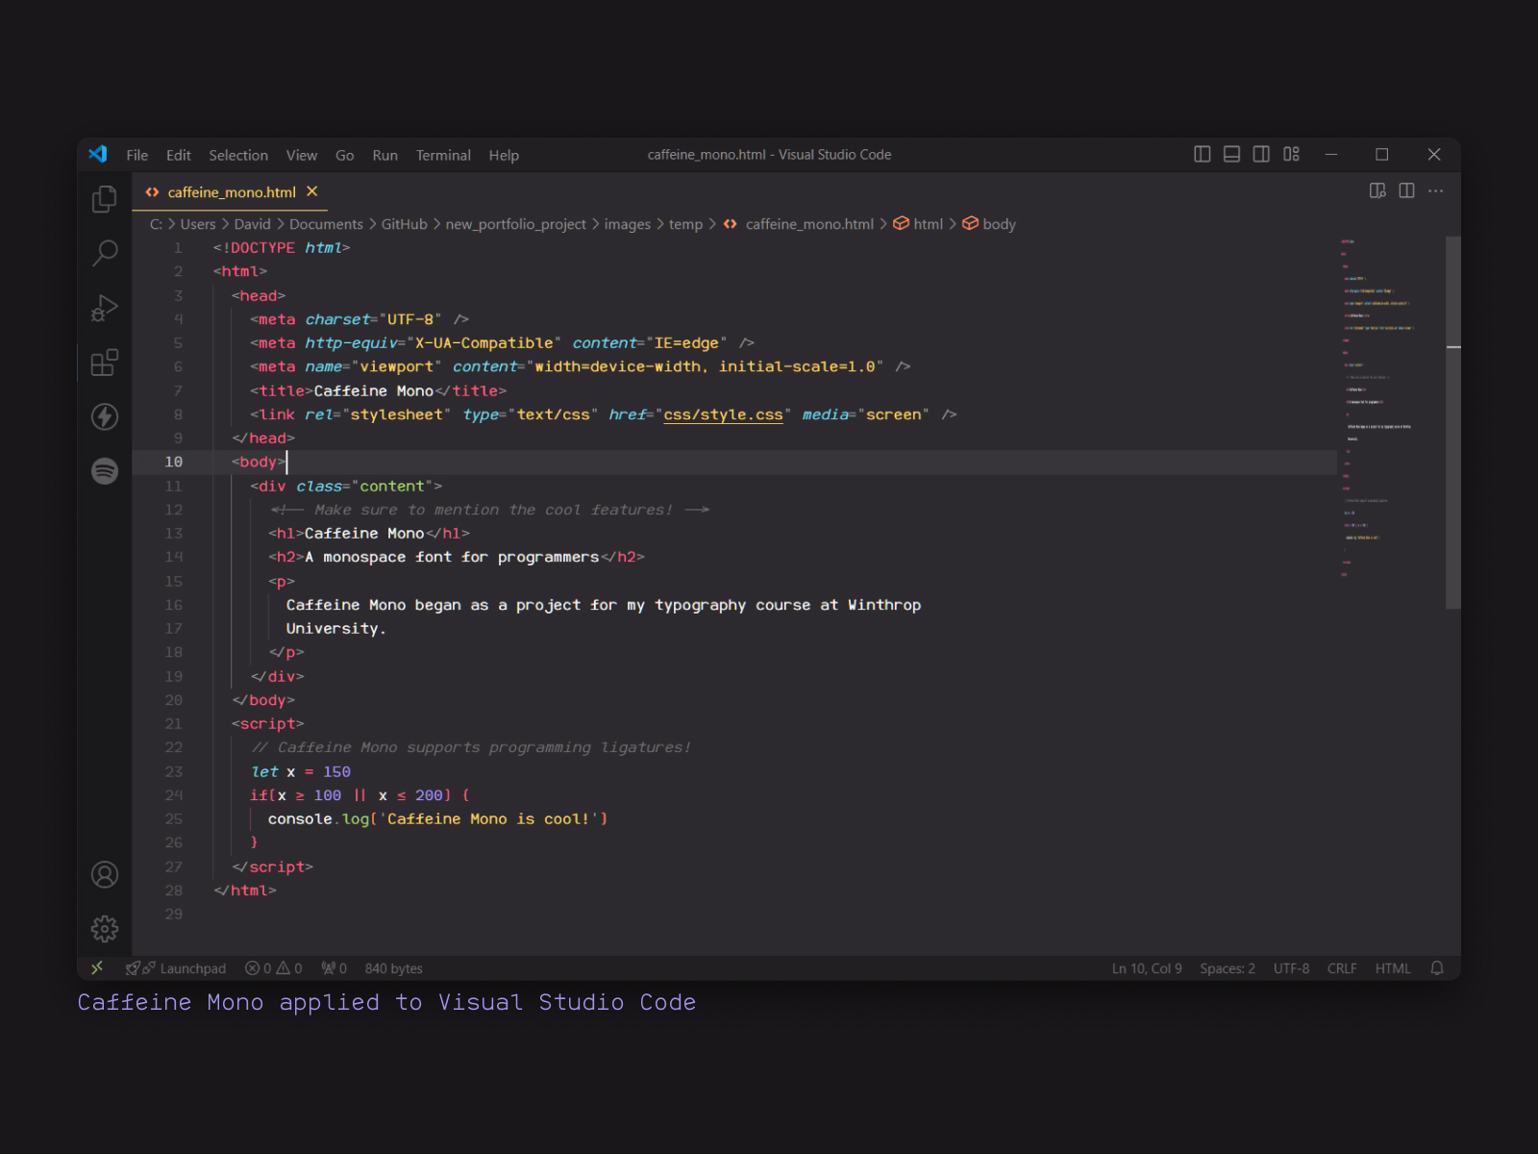
Task: Open the Terminal menu
Action: [x=443, y=155]
